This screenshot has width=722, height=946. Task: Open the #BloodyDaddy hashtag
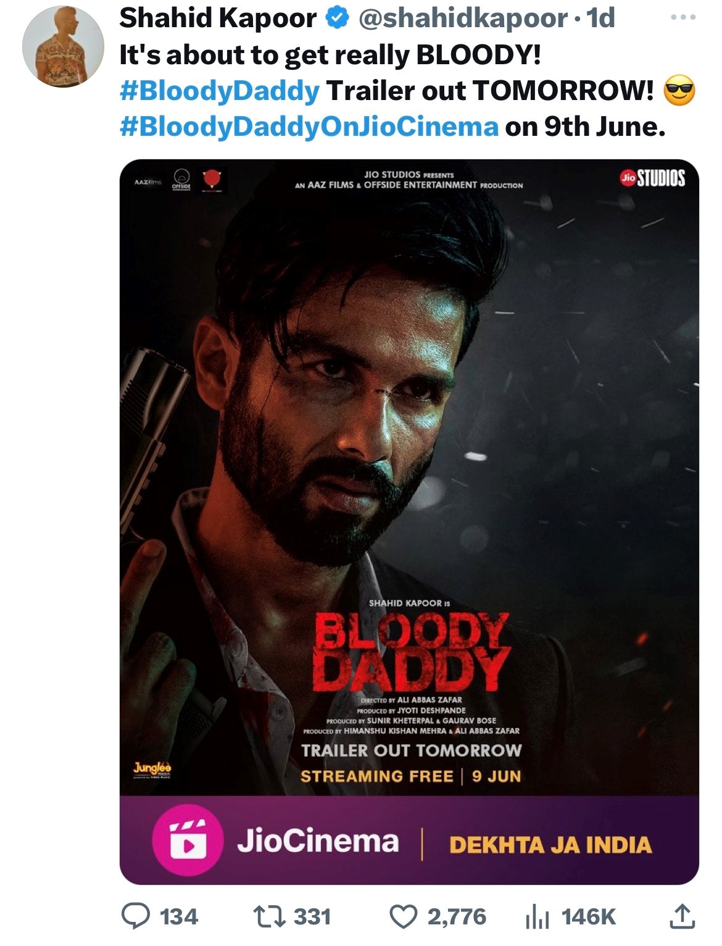pyautogui.click(x=219, y=91)
